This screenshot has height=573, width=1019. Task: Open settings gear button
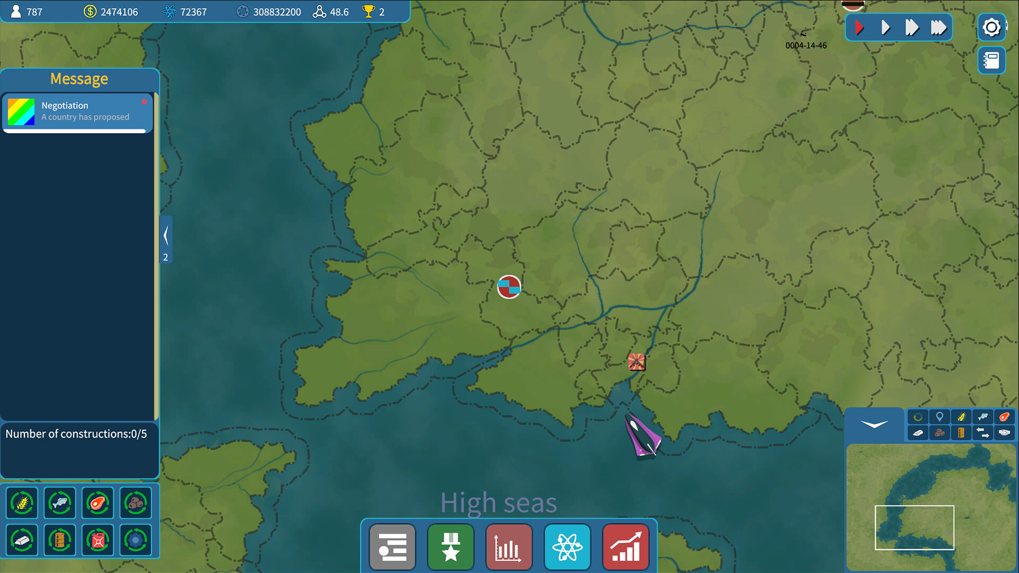pyautogui.click(x=991, y=28)
